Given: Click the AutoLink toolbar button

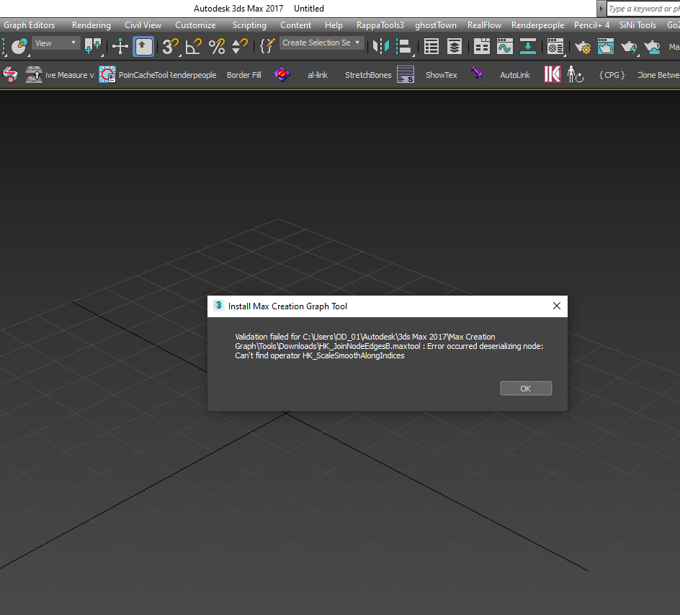Looking at the screenshot, I should coord(515,75).
